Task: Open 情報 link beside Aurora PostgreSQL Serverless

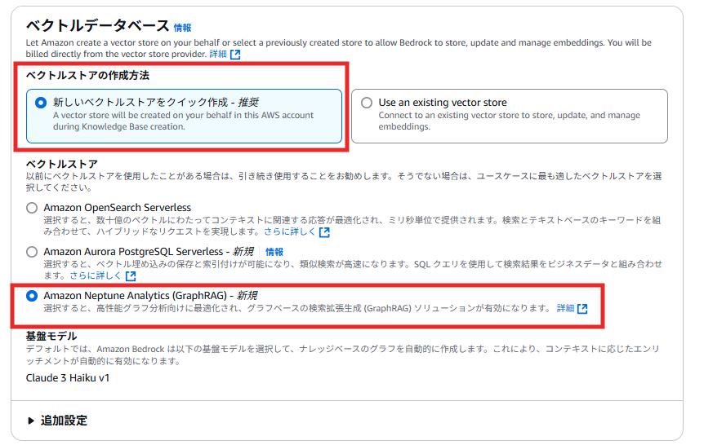Action: point(274,252)
